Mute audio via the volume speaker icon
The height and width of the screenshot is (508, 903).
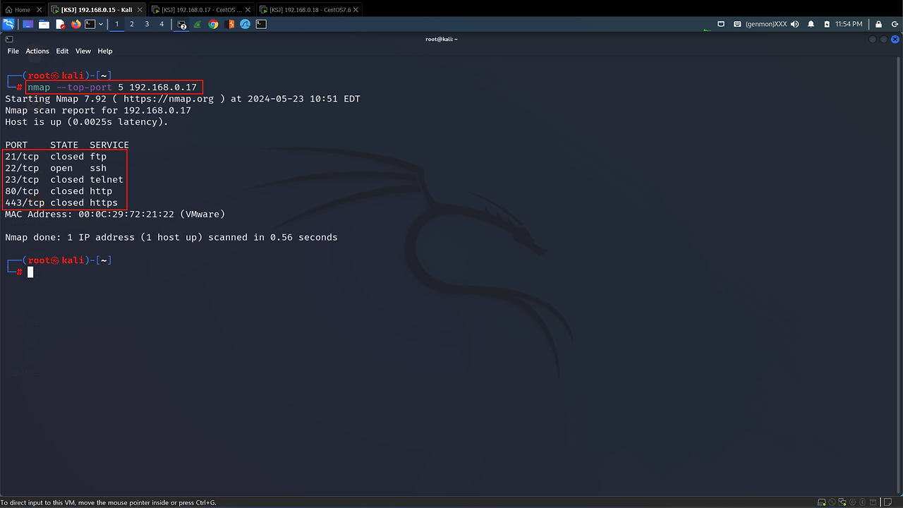pos(795,24)
